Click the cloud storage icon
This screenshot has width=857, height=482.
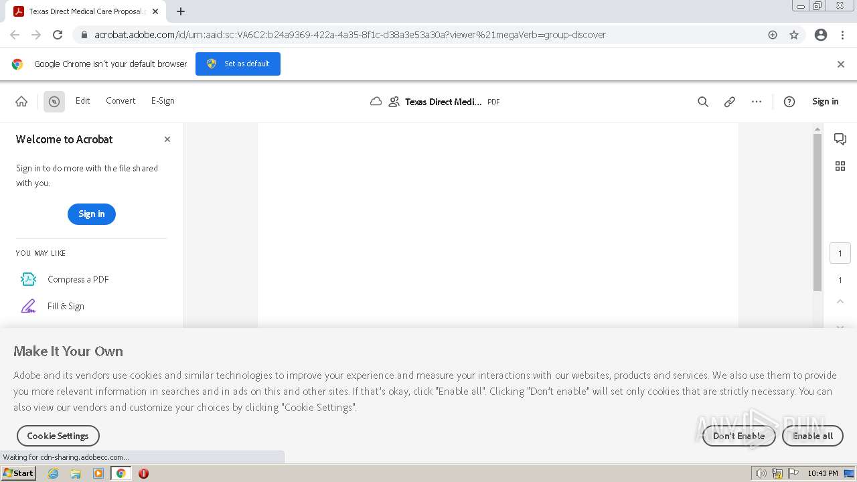(x=376, y=102)
